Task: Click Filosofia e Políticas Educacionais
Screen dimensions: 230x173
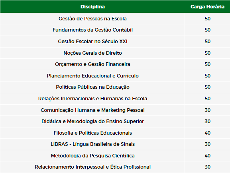Action: pos(92,133)
